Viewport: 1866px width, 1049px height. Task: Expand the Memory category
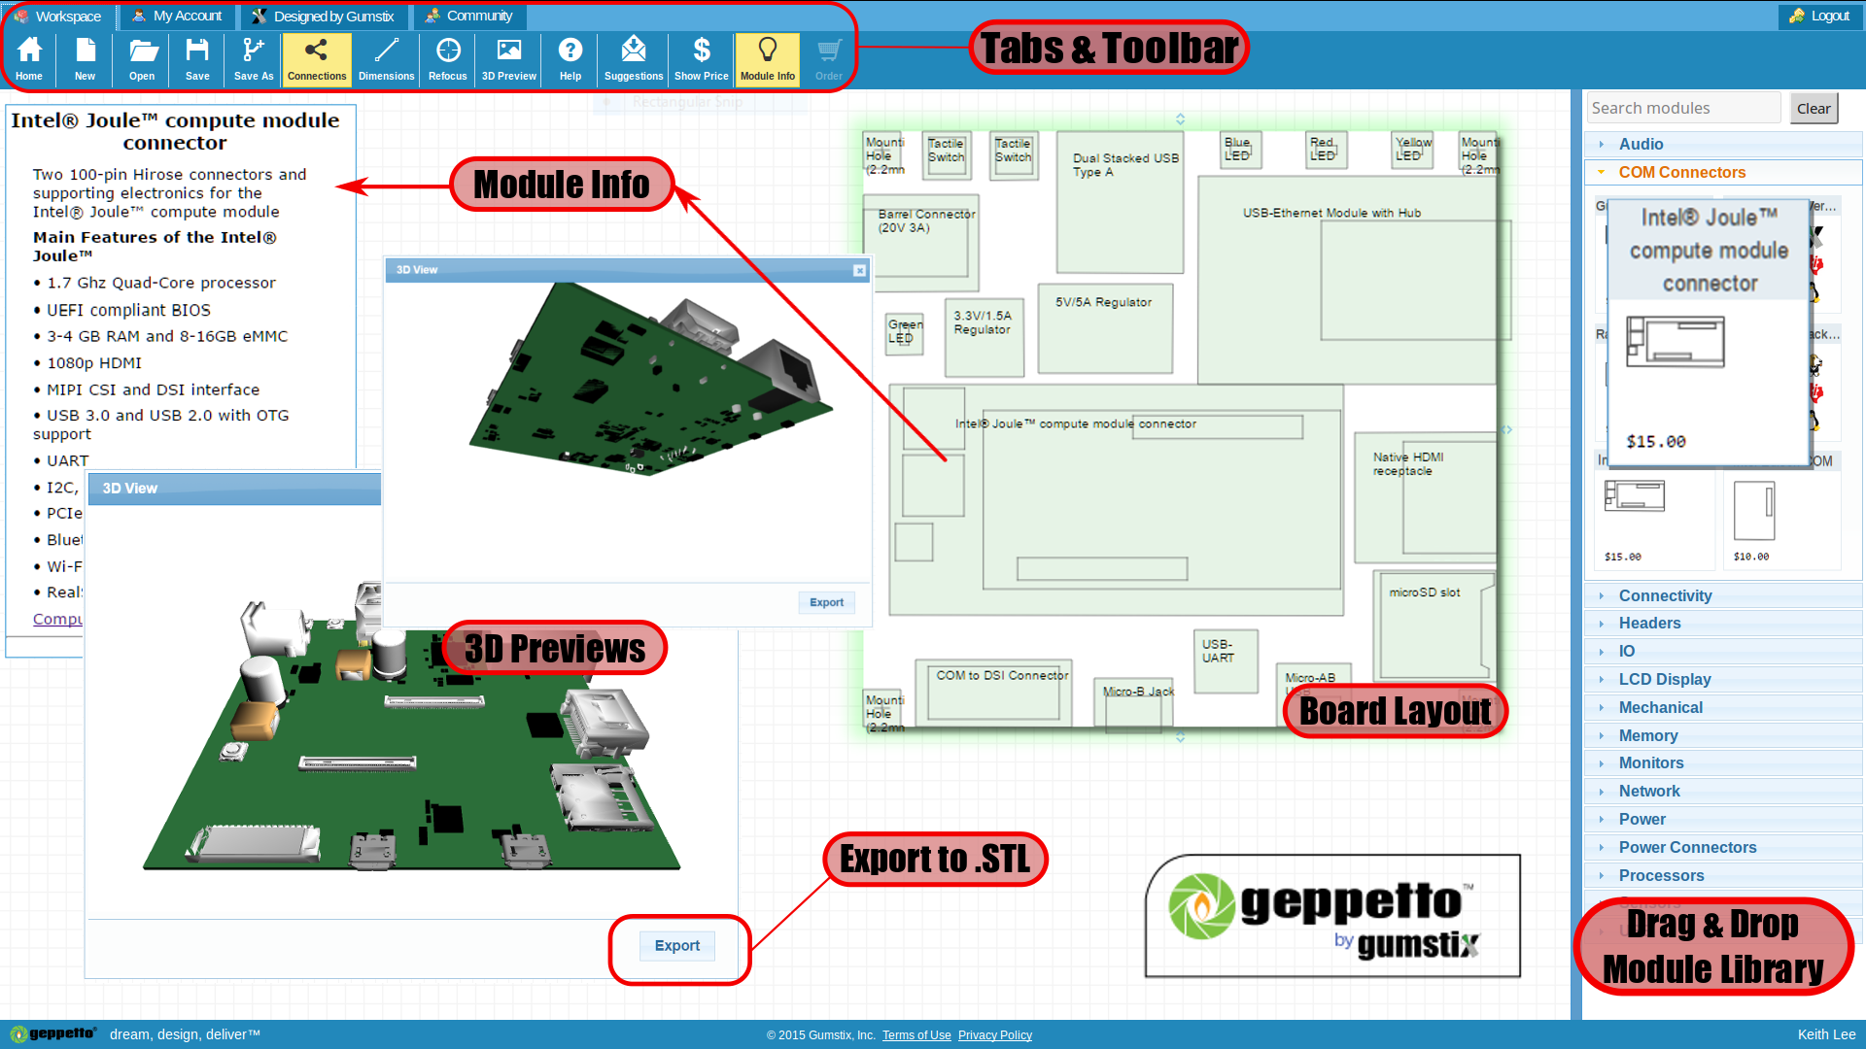click(x=1722, y=735)
